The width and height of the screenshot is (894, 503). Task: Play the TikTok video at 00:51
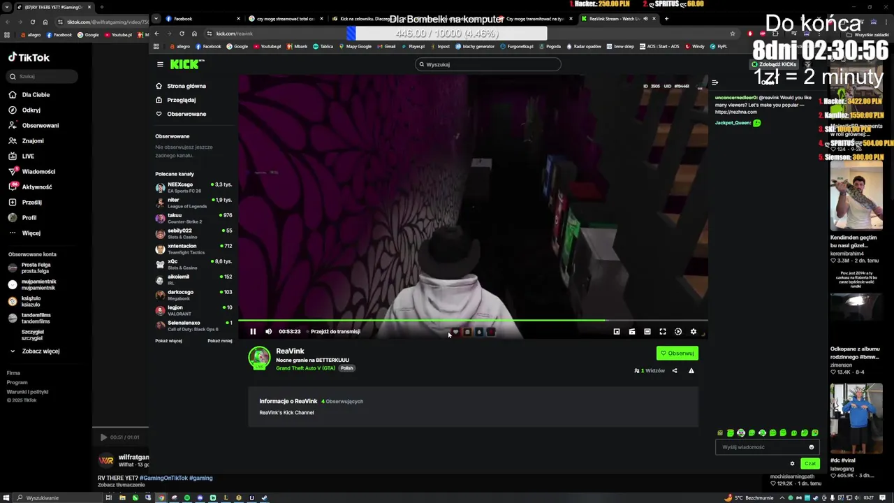click(103, 437)
